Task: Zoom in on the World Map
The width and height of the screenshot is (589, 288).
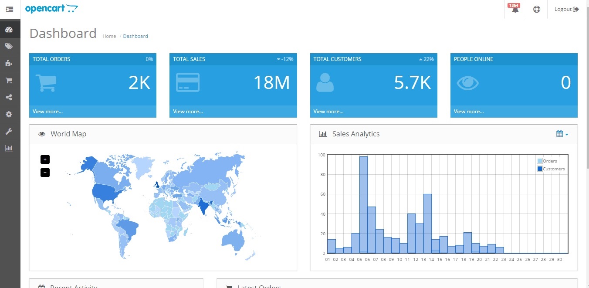Action: (45, 159)
